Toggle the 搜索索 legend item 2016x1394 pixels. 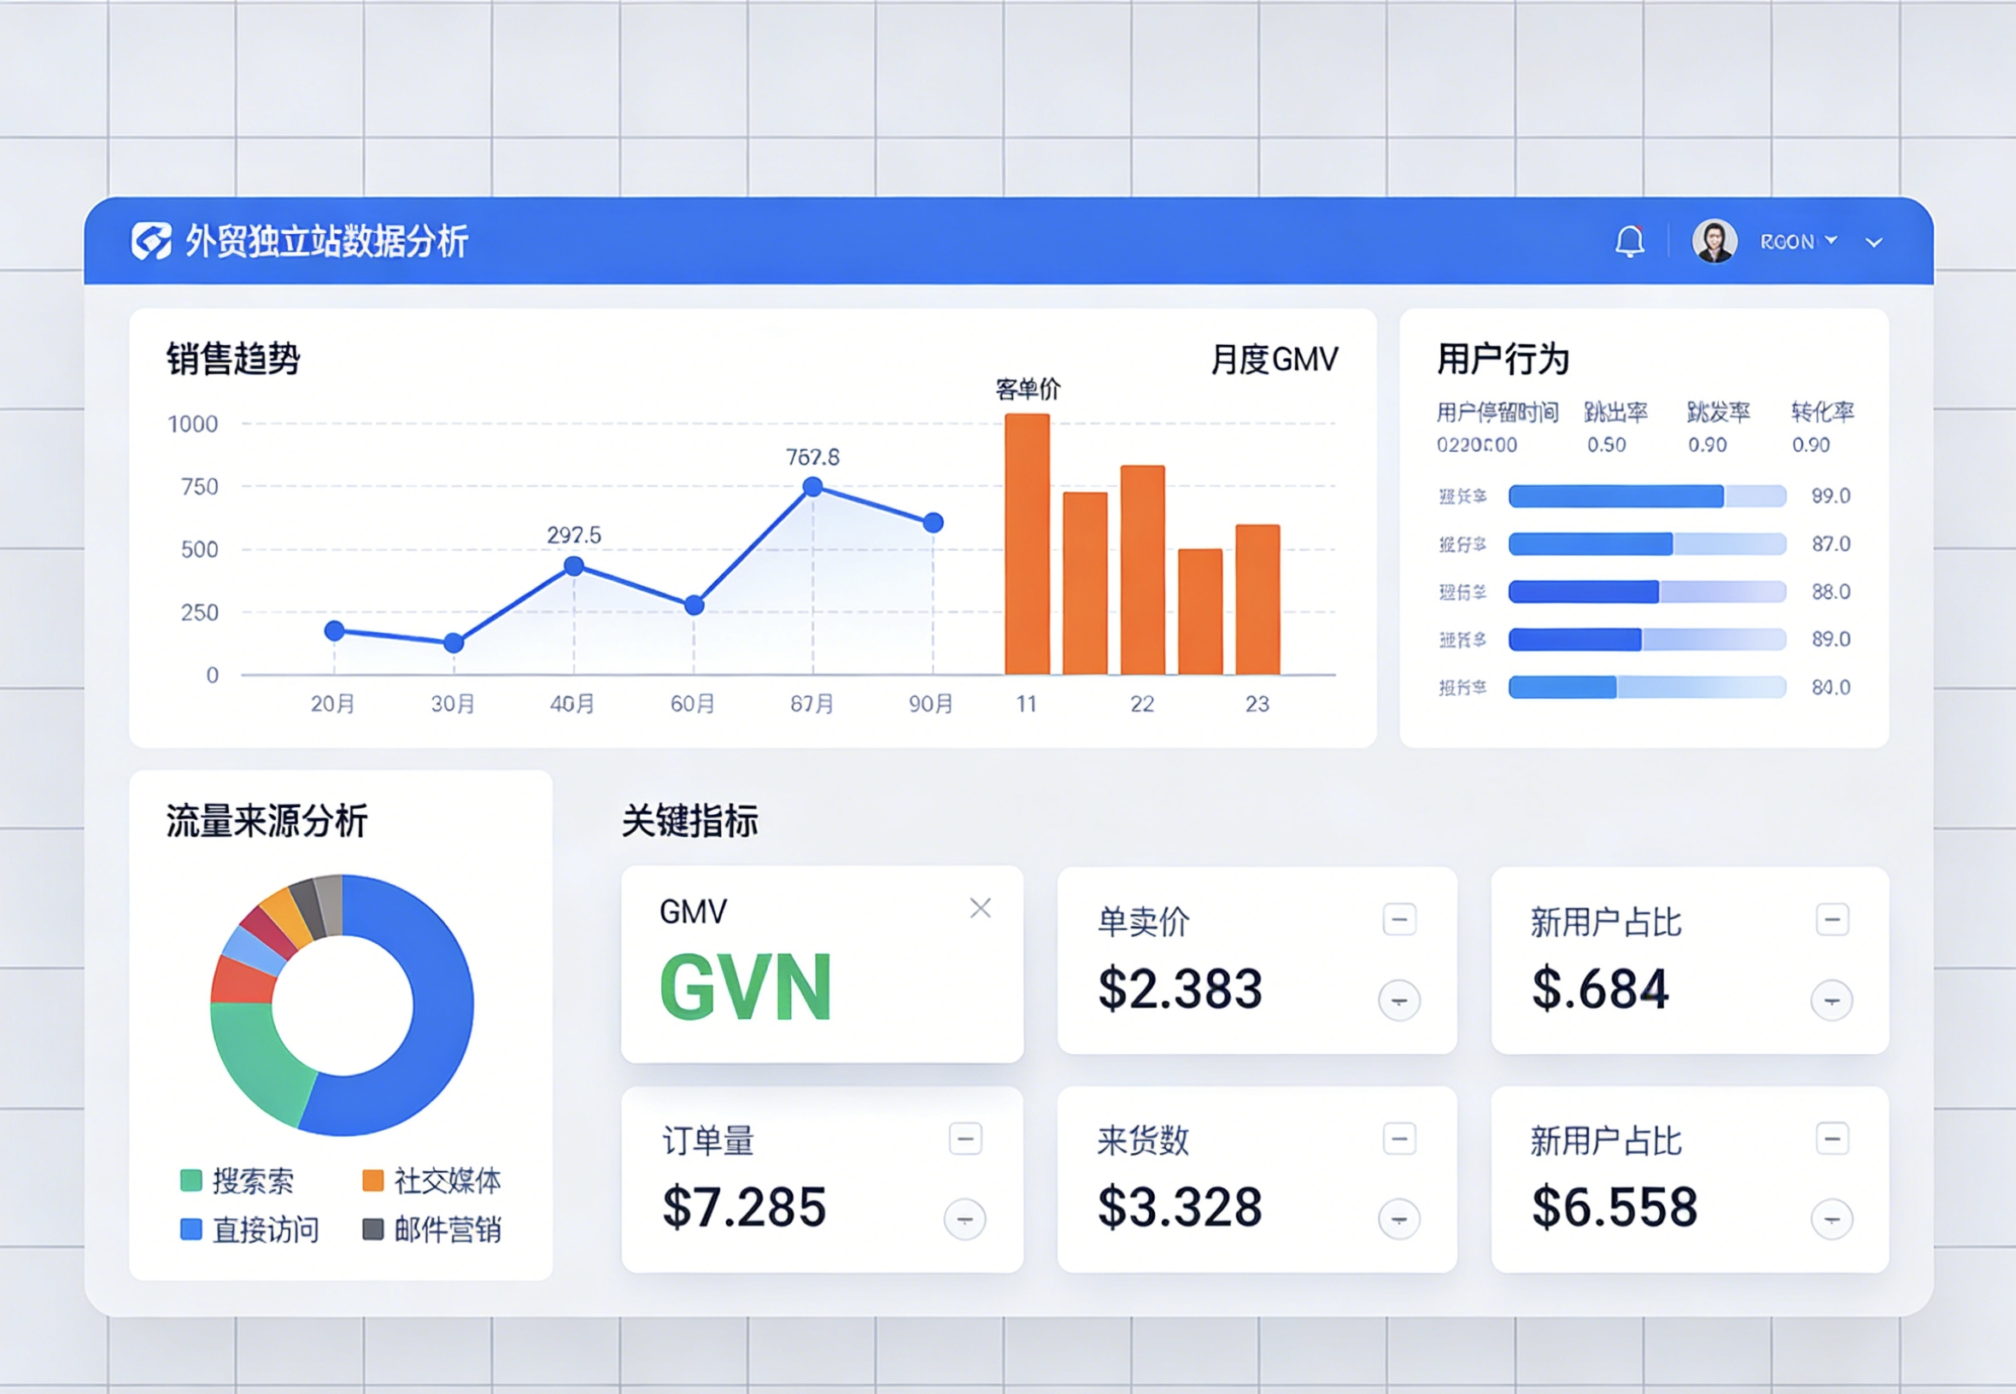[237, 1180]
